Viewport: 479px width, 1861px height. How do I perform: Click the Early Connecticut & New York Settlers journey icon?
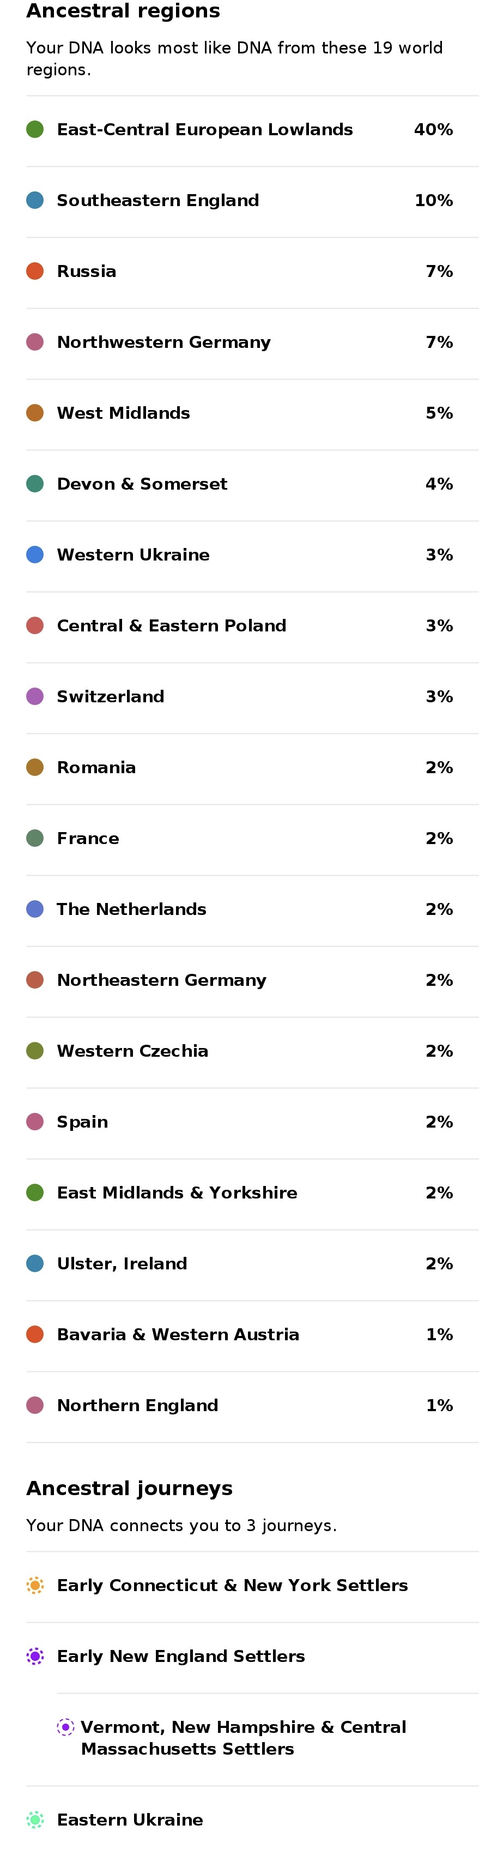tap(35, 1585)
